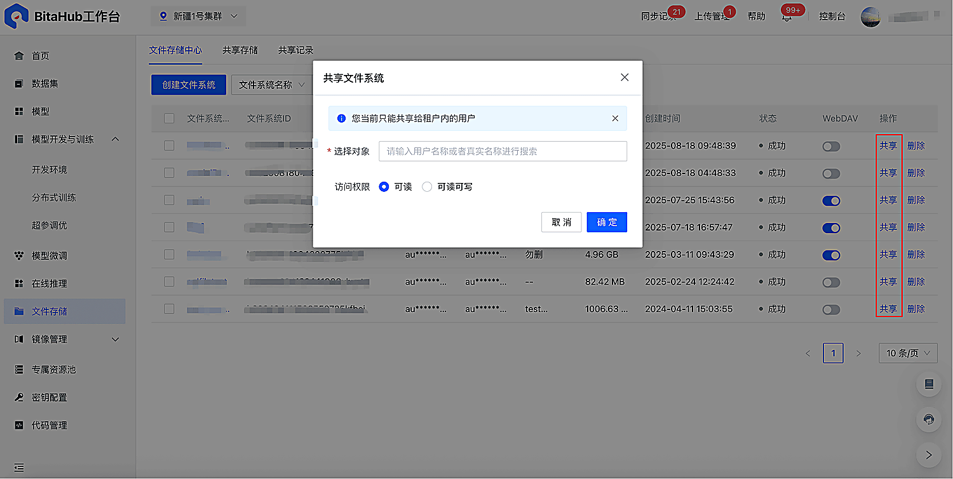
Task: Open the floating documentation book icon
Action: click(929, 384)
